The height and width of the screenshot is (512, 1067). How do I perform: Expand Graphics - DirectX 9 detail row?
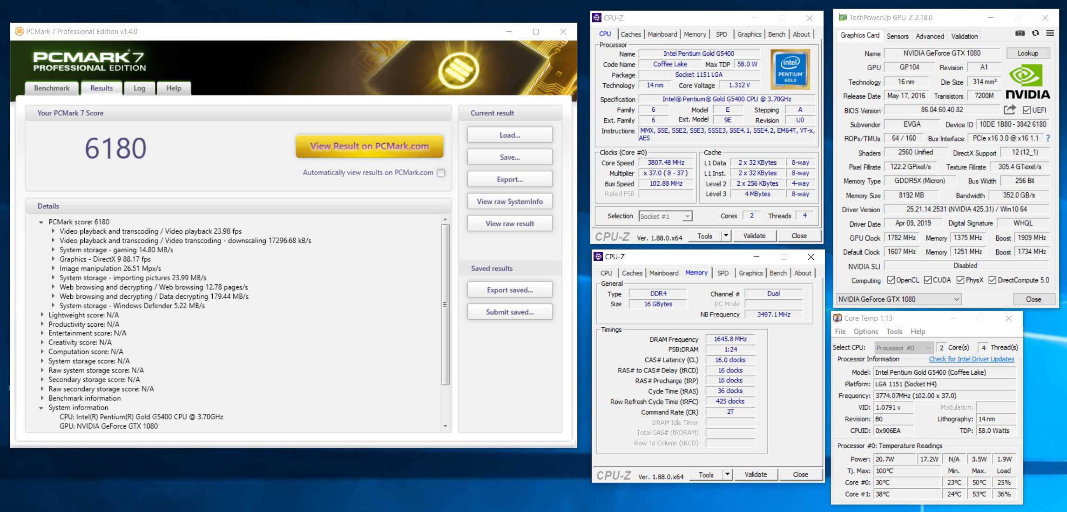[x=53, y=259]
